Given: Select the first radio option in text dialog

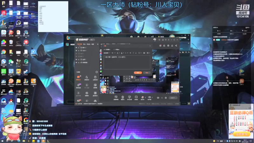Looking at the screenshot, I should click(x=104, y=50).
